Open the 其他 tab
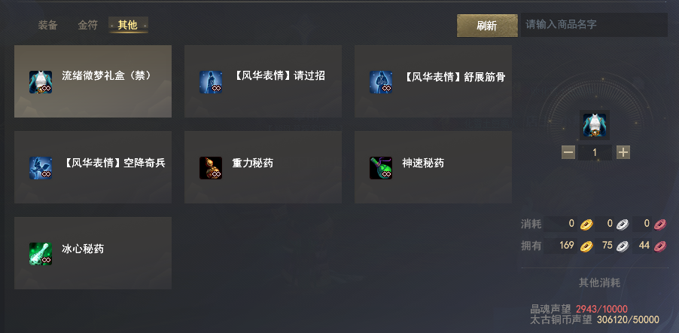Screen dimensions: 679x333 128,25
